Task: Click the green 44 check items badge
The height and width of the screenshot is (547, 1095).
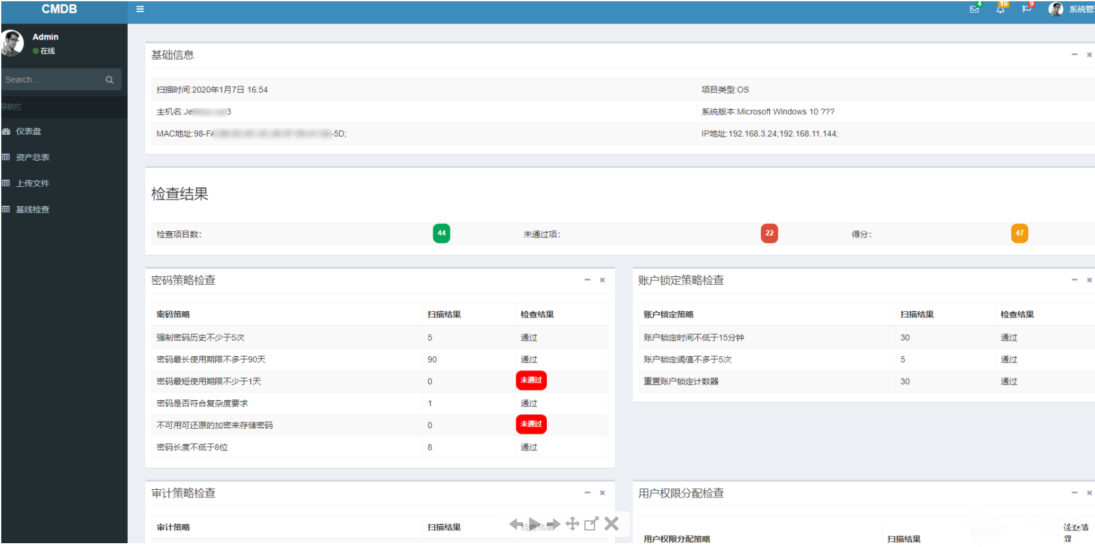Action: [x=441, y=233]
